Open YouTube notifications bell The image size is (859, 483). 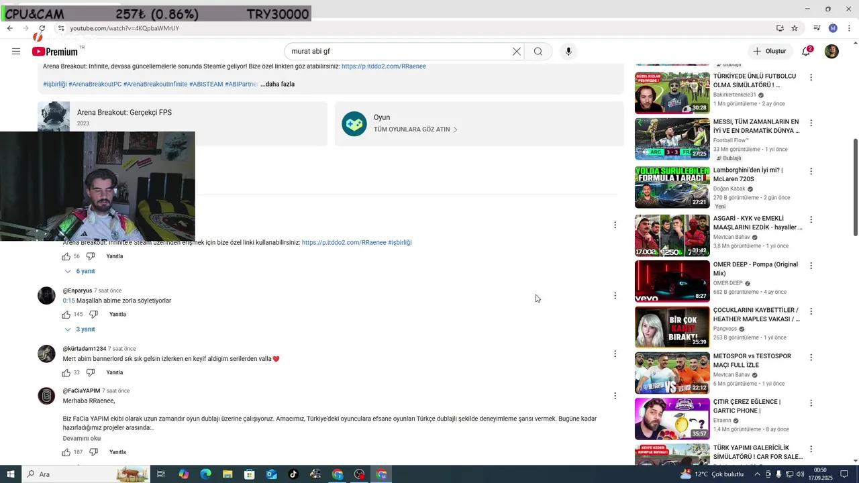coord(806,52)
